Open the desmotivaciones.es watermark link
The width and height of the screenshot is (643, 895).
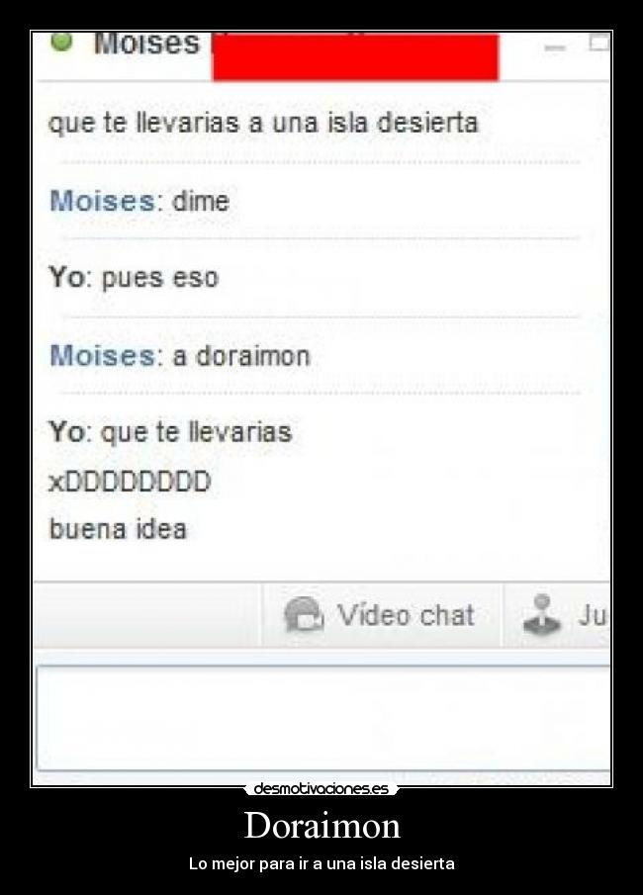(x=321, y=789)
